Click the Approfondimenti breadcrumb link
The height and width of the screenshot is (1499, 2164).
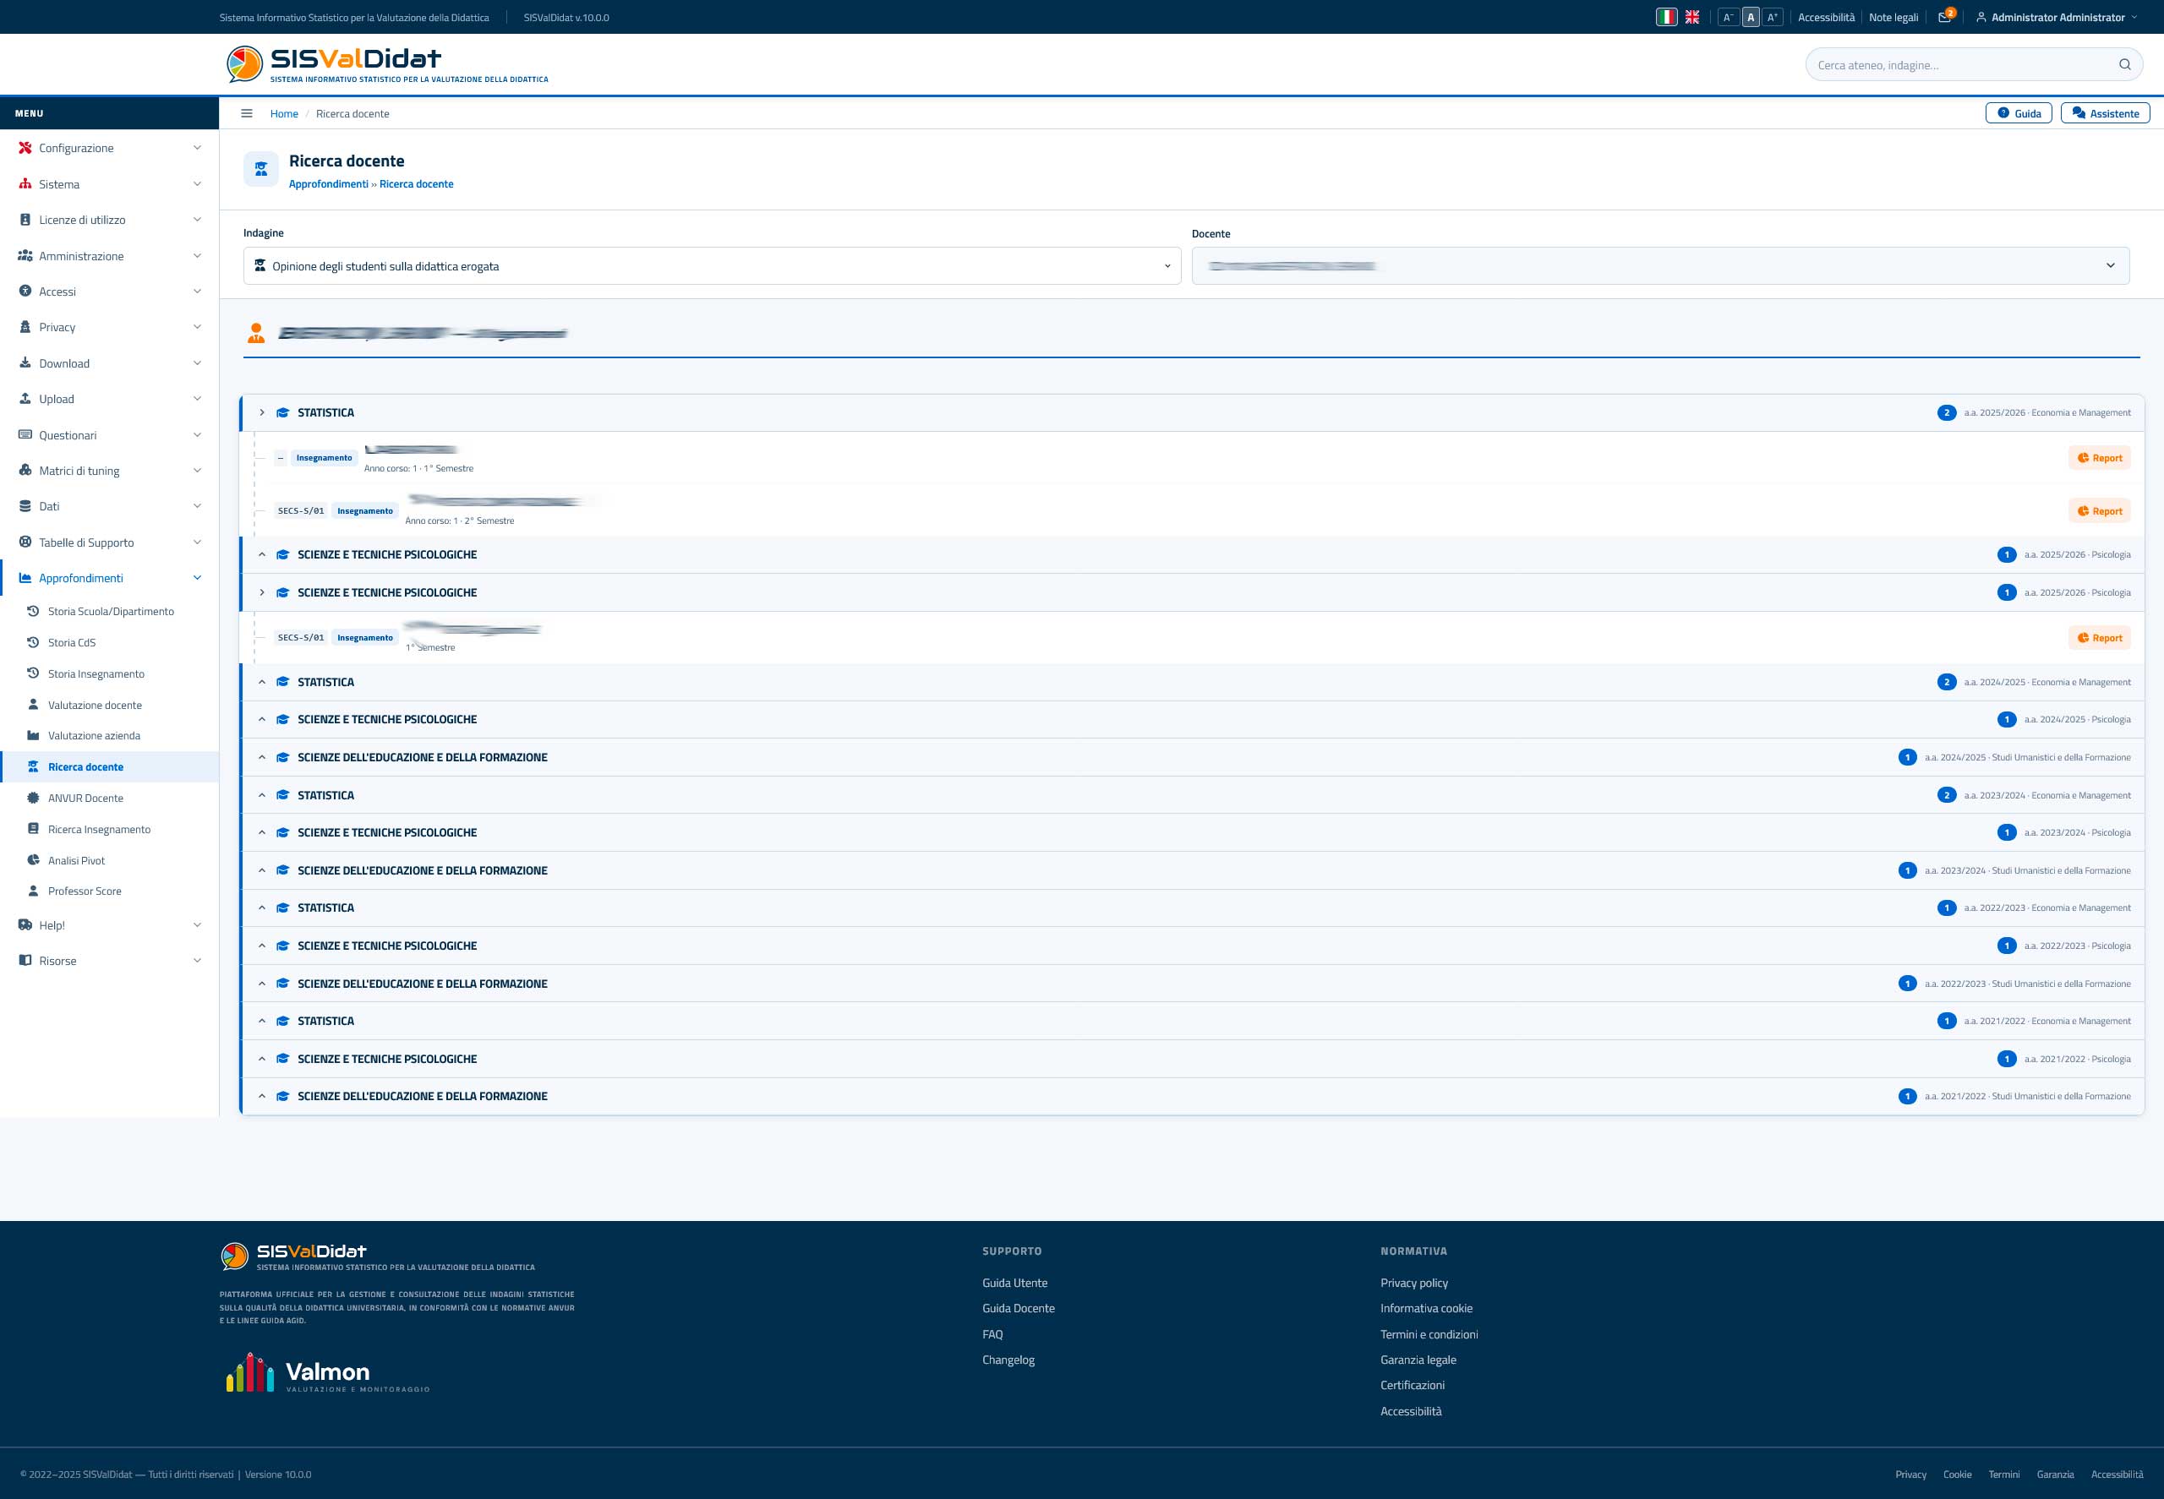[x=328, y=184]
